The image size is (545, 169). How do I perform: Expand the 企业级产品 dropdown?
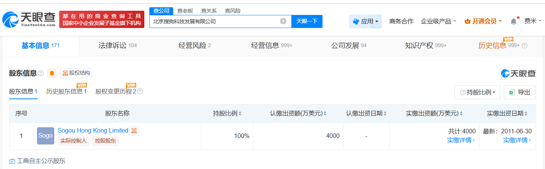[438, 21]
